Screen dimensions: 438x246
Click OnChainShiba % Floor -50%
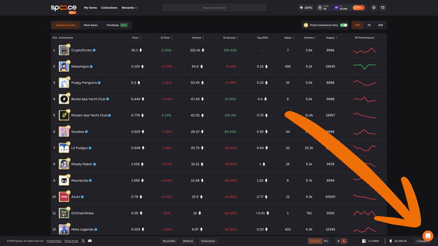[166, 213]
